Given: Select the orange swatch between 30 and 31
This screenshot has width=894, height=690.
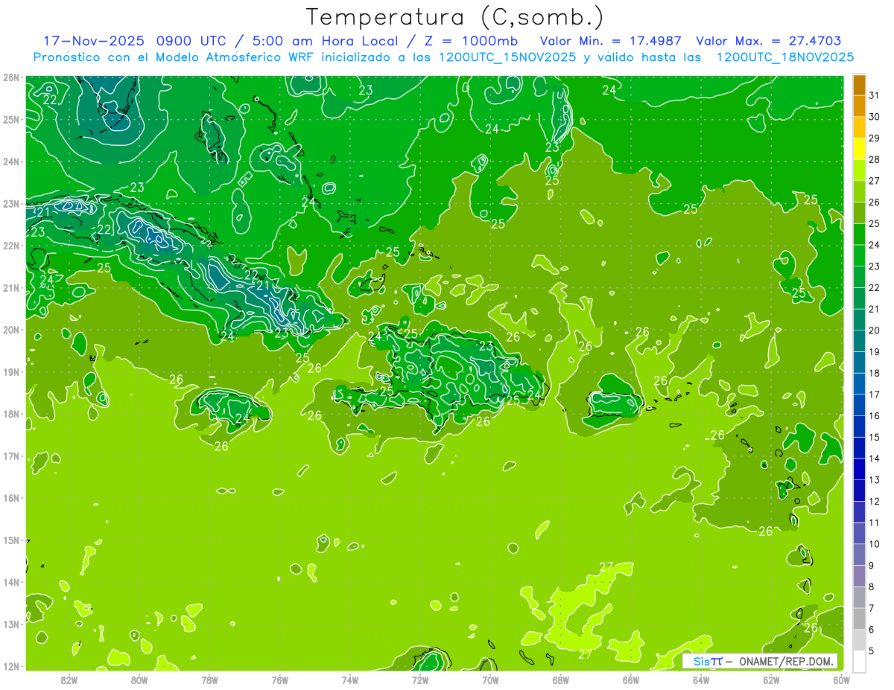Looking at the screenshot, I should tap(859, 106).
